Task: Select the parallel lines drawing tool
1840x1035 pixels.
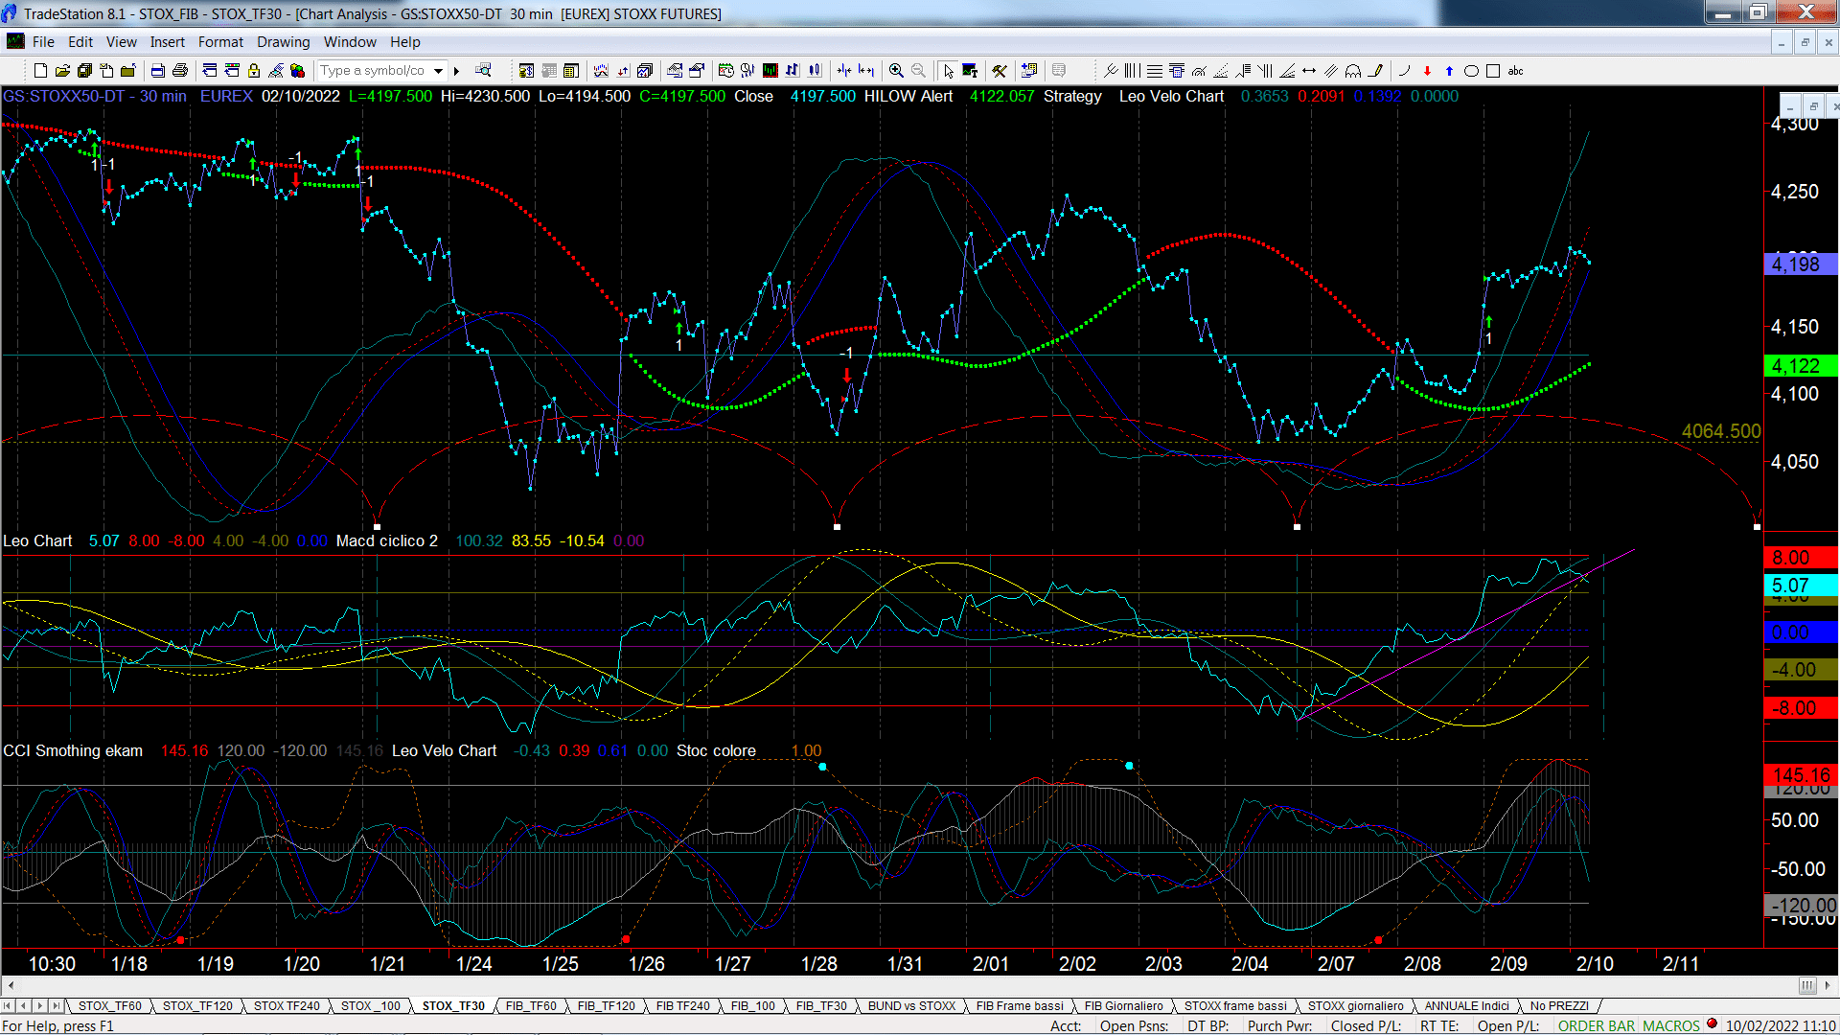Action: click(x=1331, y=71)
